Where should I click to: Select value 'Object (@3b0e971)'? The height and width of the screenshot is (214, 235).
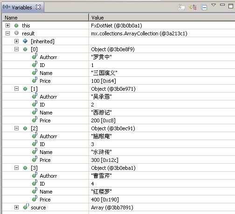pyautogui.click(x=113, y=89)
